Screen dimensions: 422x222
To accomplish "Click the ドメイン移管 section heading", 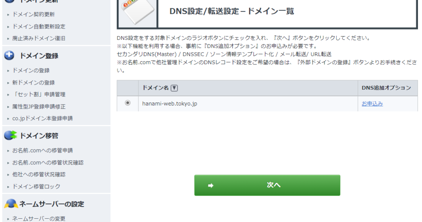I will click(39, 136).
